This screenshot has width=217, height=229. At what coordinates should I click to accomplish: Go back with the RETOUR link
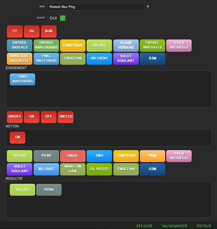coord(204,226)
